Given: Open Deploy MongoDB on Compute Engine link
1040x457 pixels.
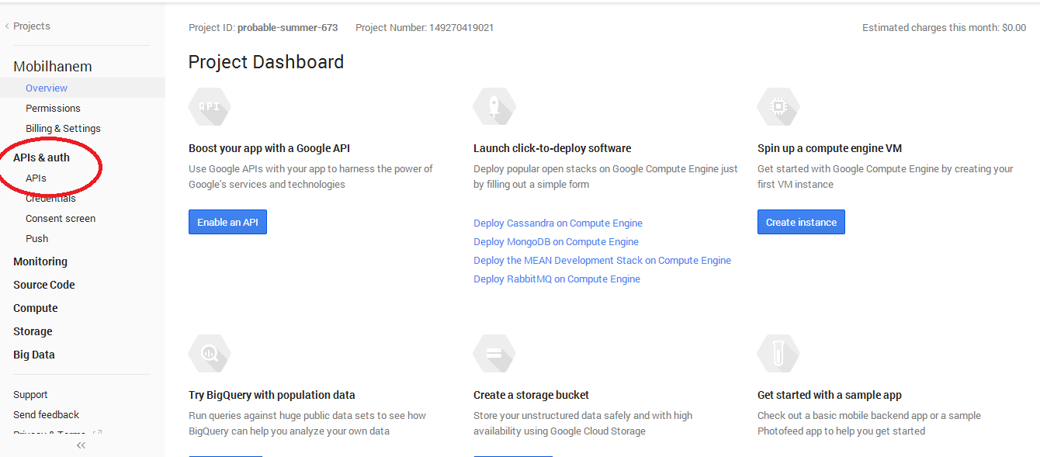Looking at the screenshot, I should pos(556,242).
